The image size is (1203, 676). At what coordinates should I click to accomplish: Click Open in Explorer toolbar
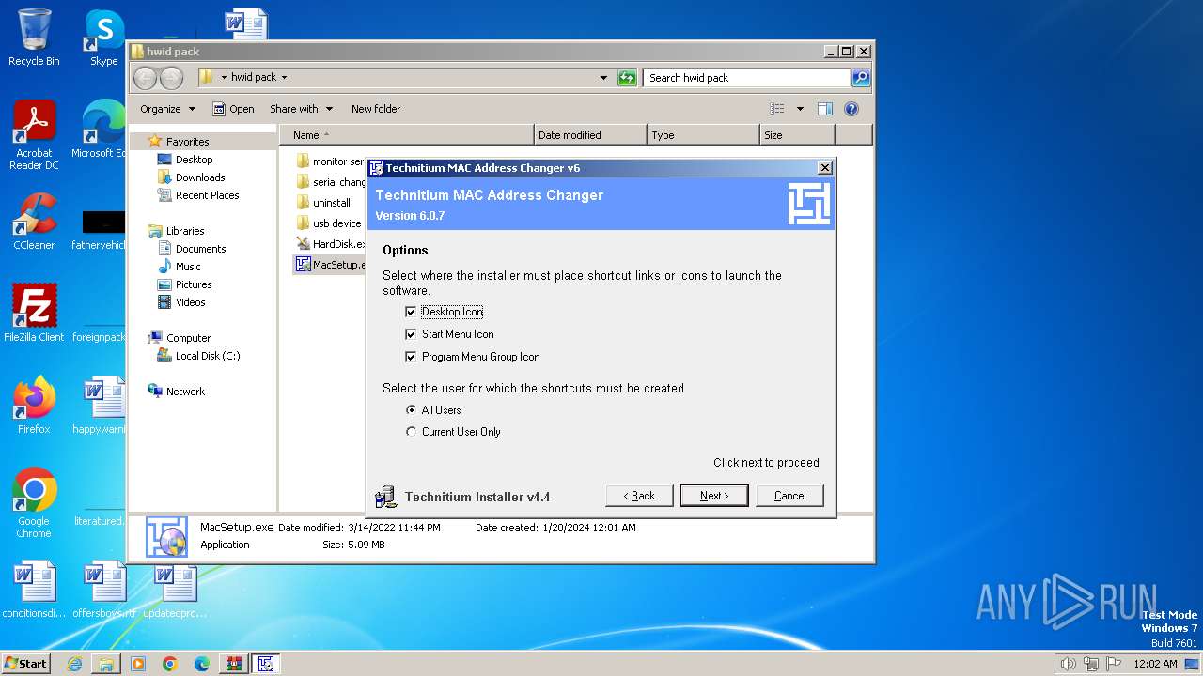[233, 109]
